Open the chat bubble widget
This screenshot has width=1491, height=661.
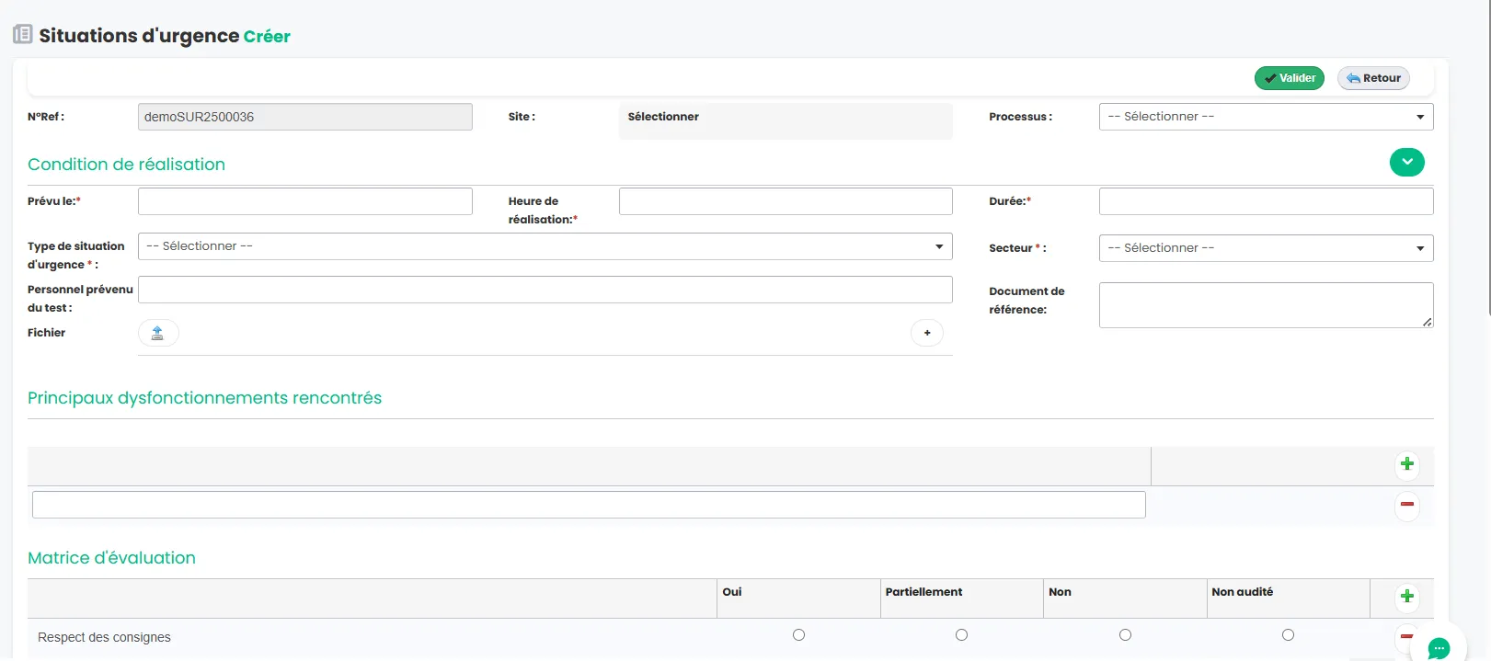coord(1439,647)
